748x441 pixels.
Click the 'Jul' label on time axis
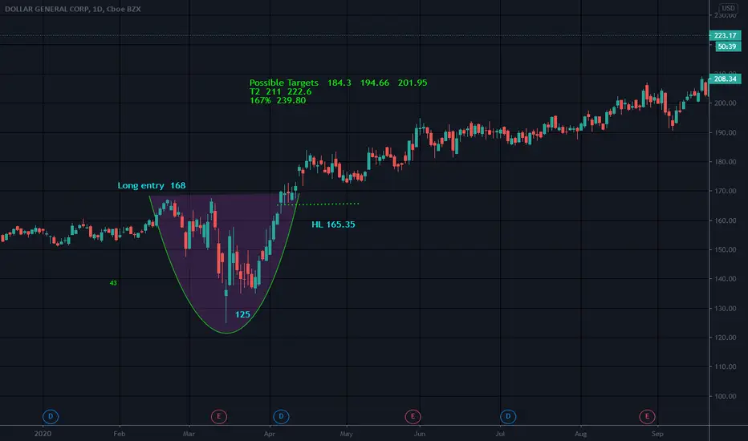click(500, 433)
